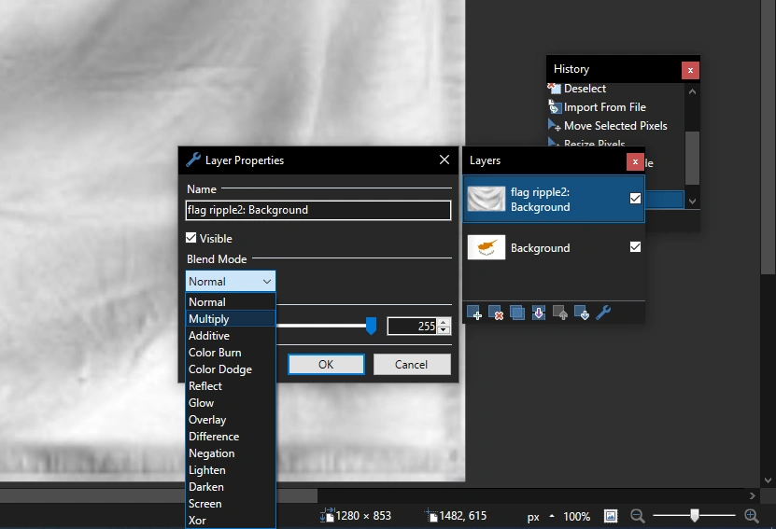This screenshot has height=529, width=776.
Task: Choose Color Burn blend mode
Action: pos(231,353)
